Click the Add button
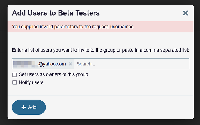The width and height of the screenshot is (200, 125). point(29,107)
